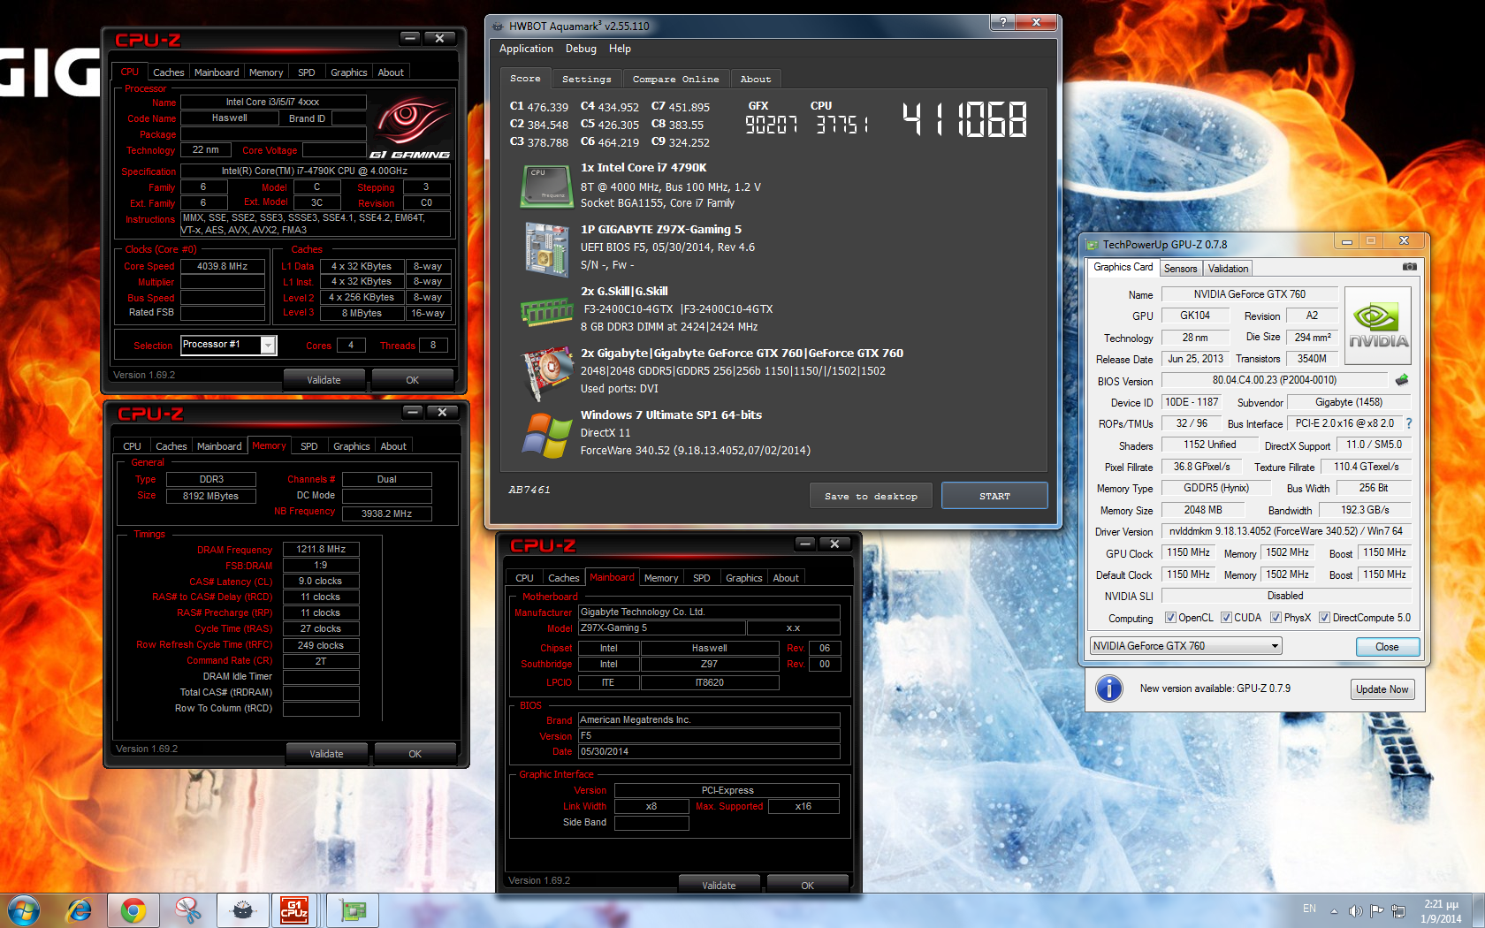The height and width of the screenshot is (928, 1485).
Task: Open the Windows Start menu
Action: [24, 909]
